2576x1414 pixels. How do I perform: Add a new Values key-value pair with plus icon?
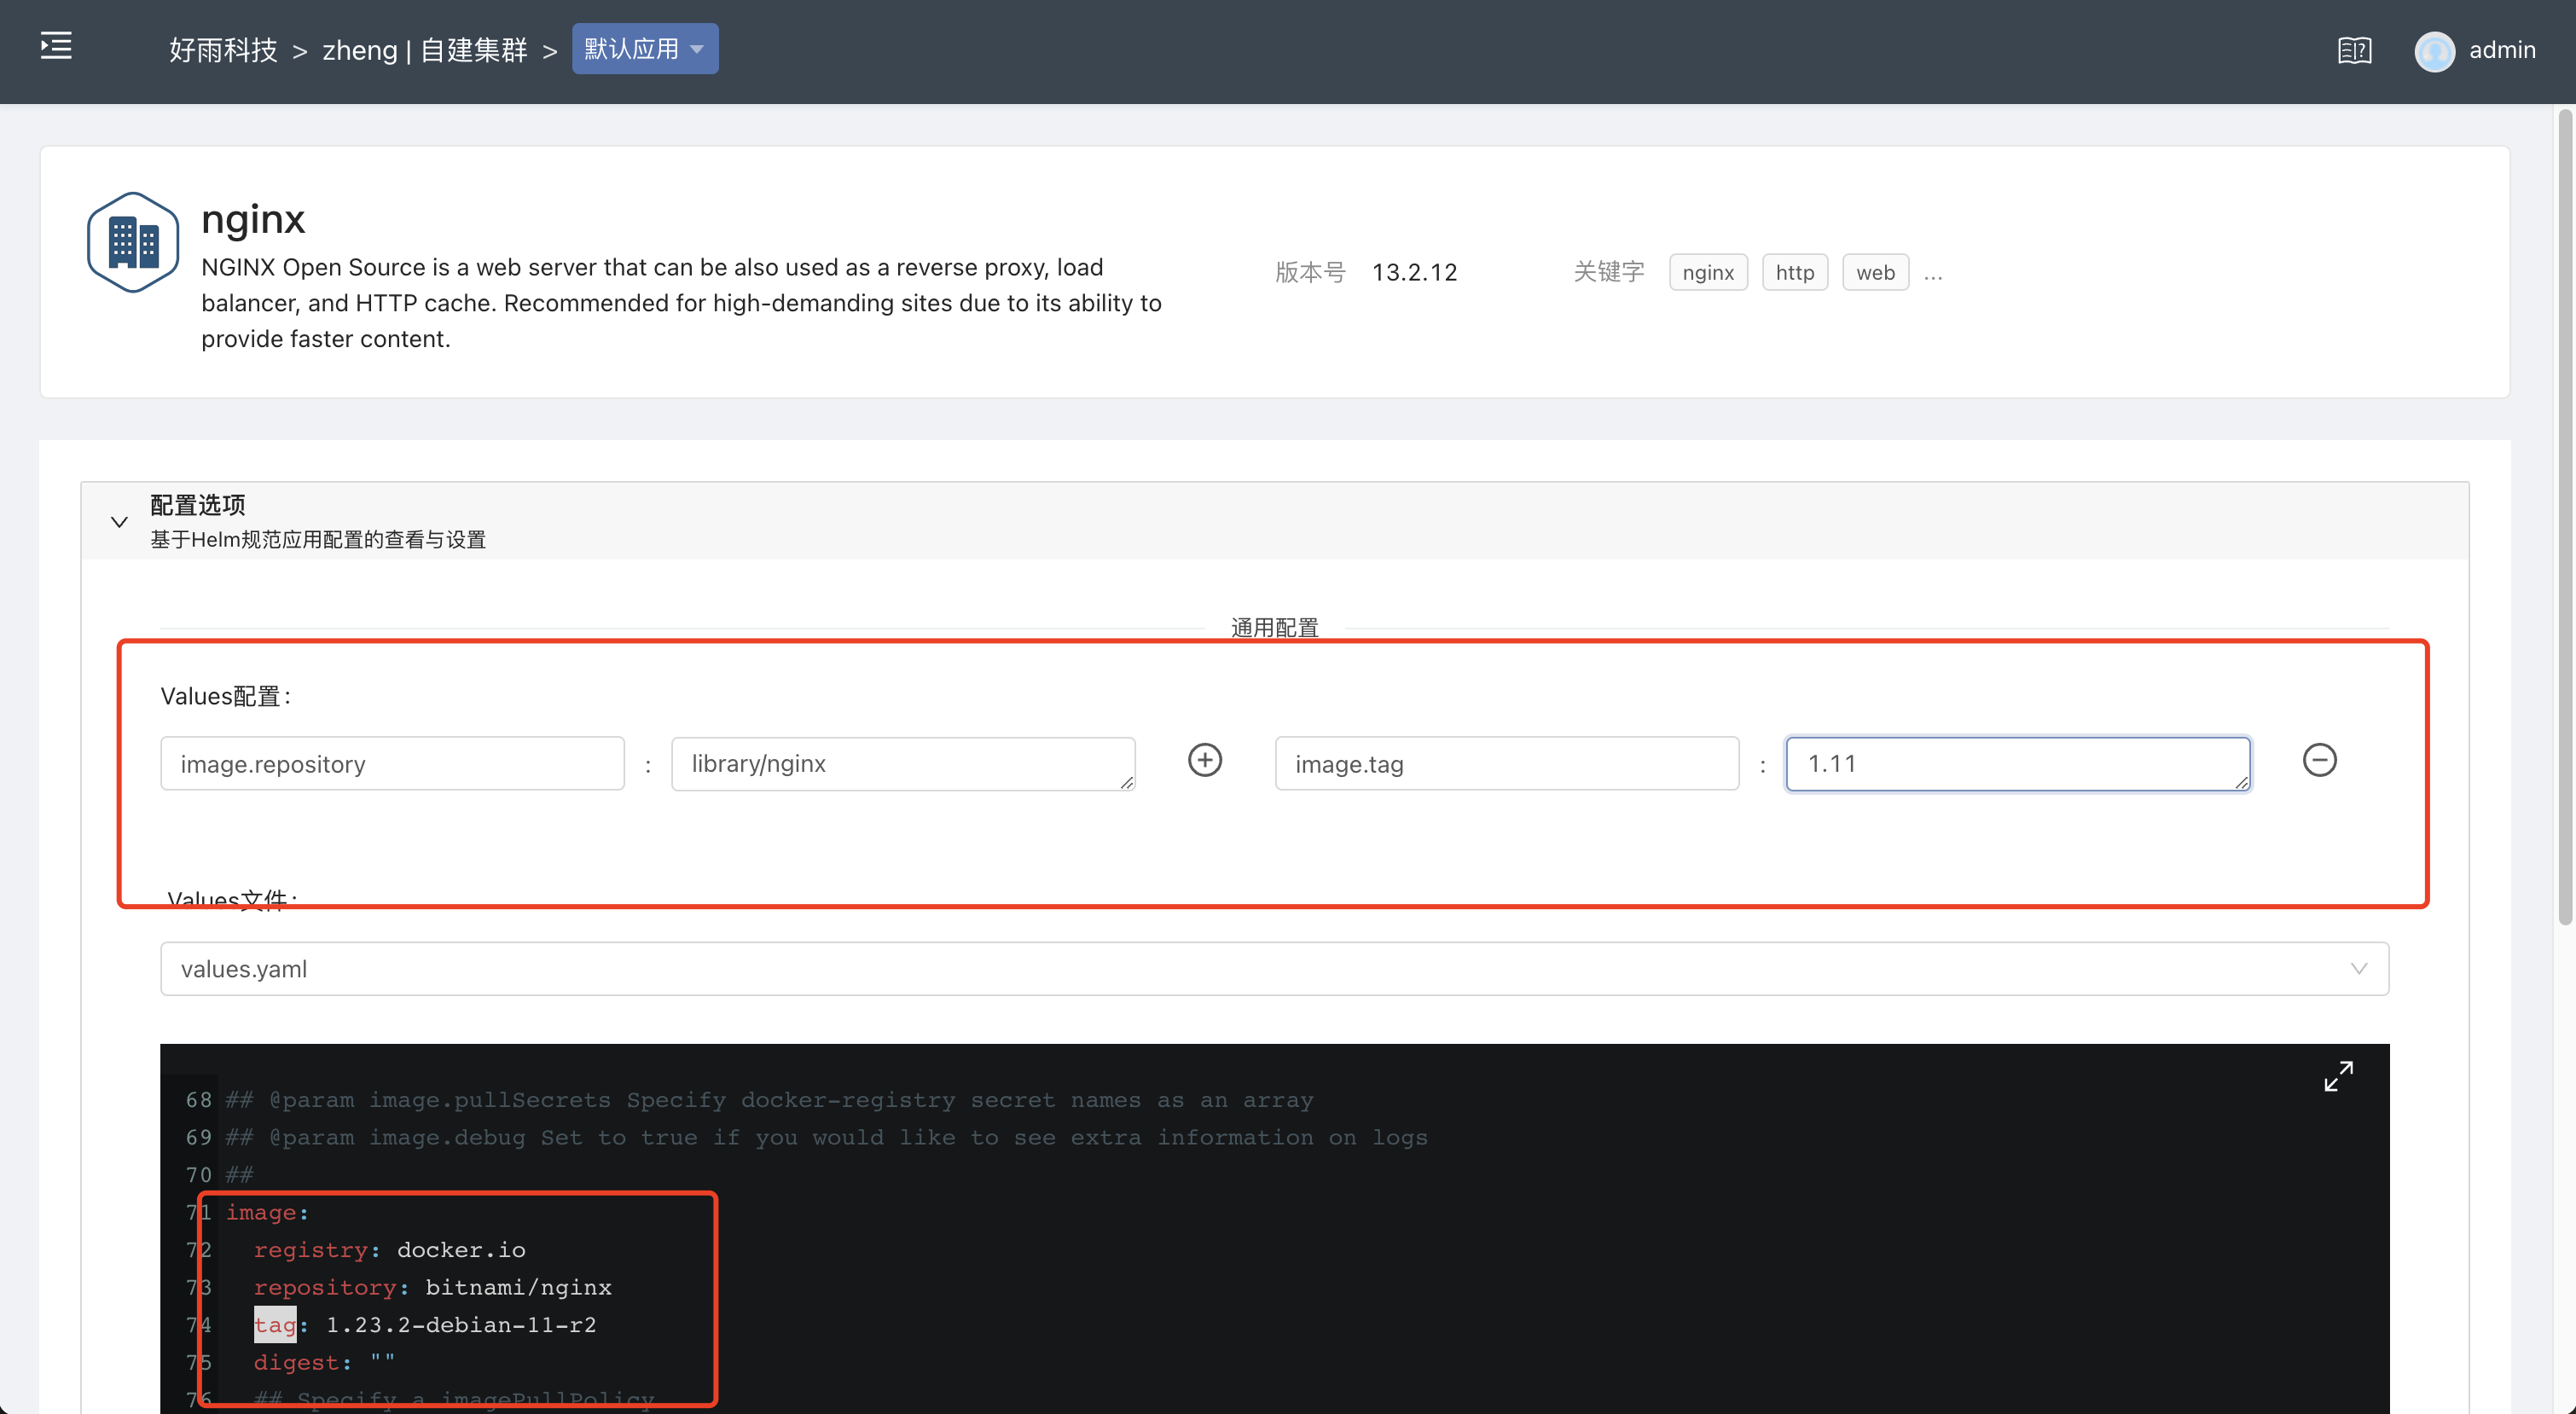coord(1204,760)
